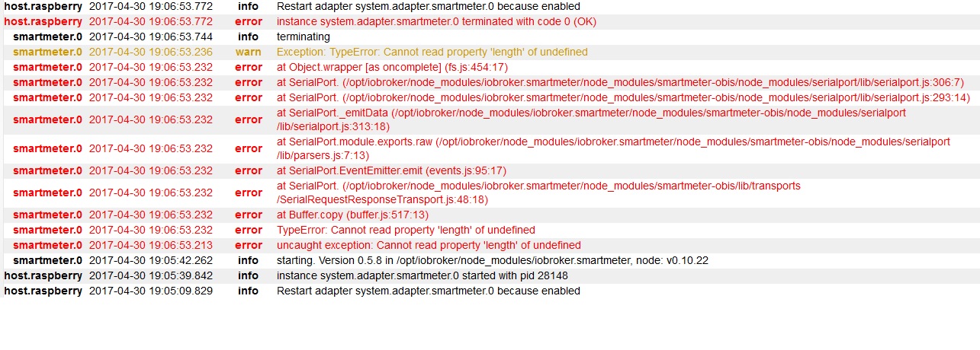Select the yellow 'warn' severity label
The height and width of the screenshot is (350, 980).
click(x=249, y=52)
